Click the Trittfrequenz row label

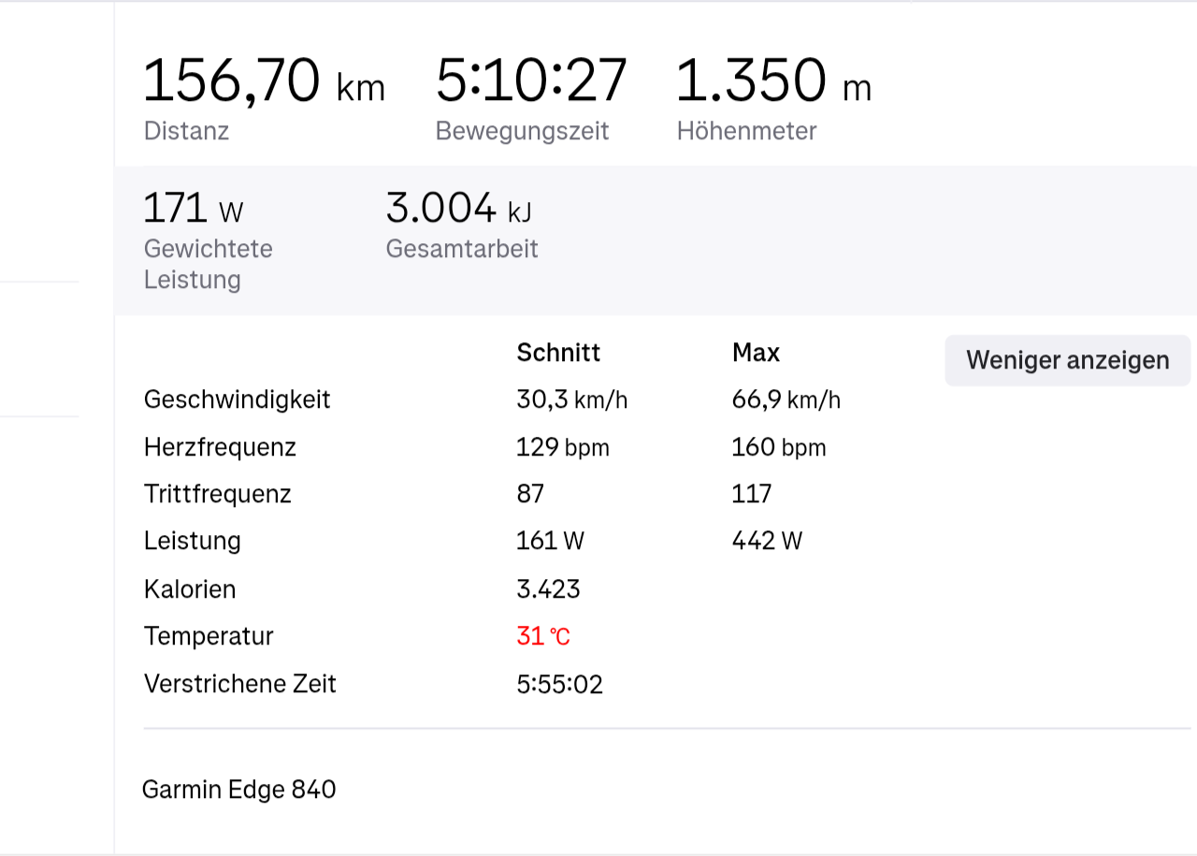pos(218,494)
